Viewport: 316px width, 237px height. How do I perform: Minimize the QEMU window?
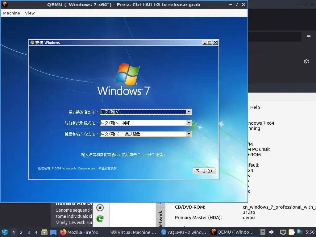(x=231, y=4)
